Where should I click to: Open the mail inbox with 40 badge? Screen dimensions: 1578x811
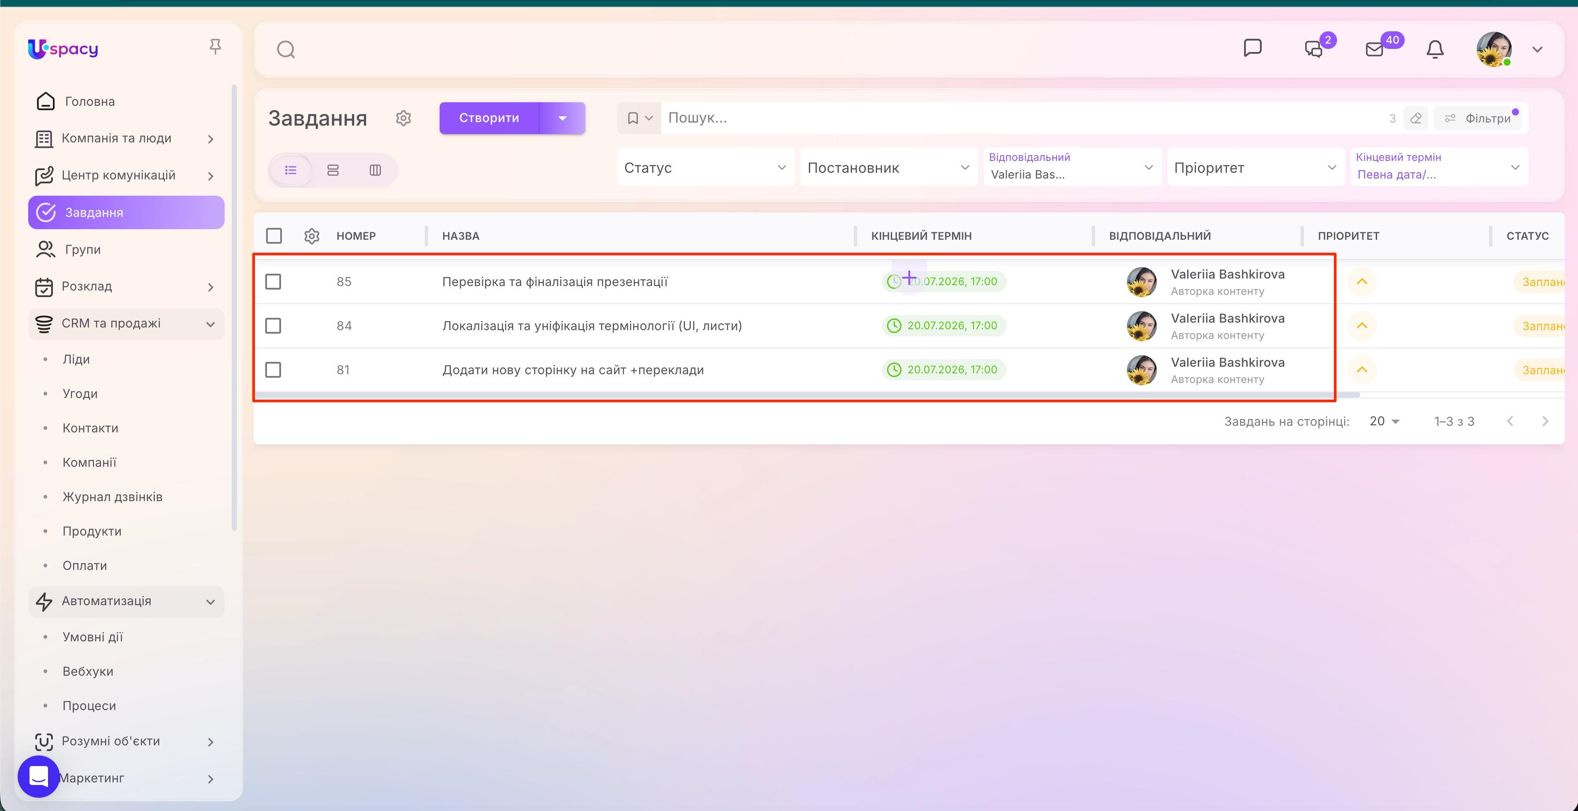(x=1374, y=49)
